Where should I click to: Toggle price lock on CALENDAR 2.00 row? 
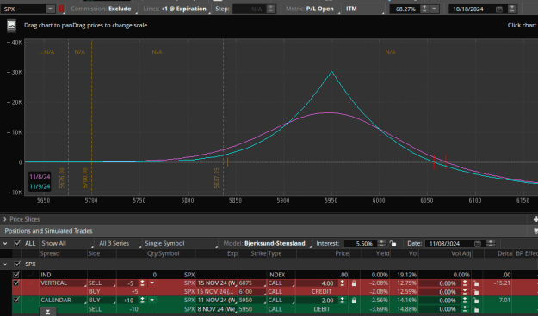tap(354, 301)
